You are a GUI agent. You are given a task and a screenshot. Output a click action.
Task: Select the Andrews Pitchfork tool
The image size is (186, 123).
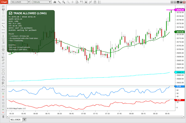coord(3,54)
